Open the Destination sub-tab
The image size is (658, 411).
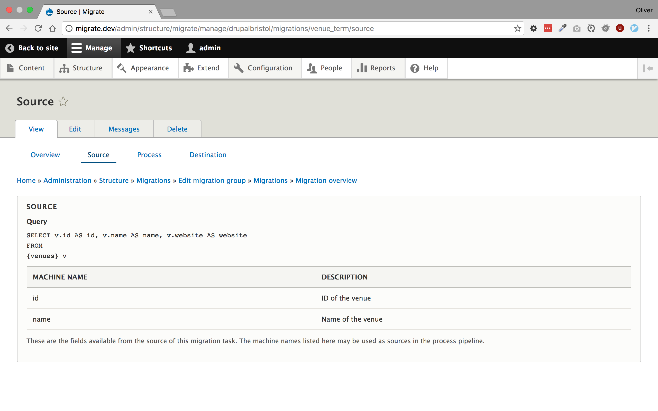point(208,155)
